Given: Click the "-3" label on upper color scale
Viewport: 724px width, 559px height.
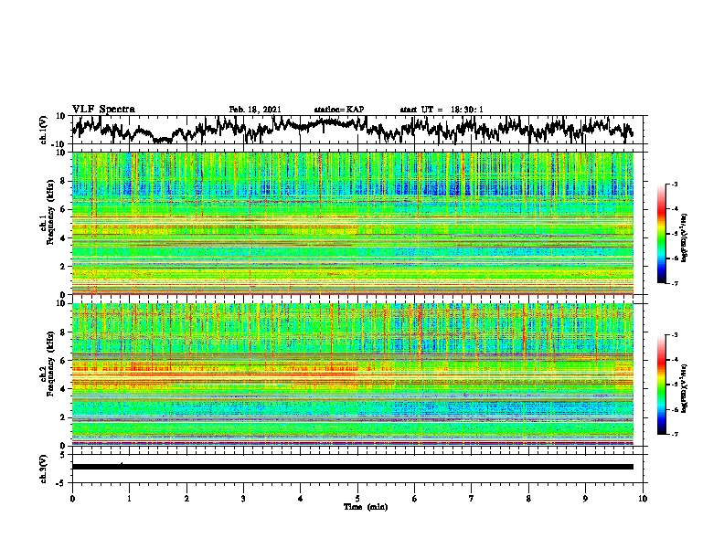Looking at the screenshot, I should pyautogui.click(x=675, y=184).
